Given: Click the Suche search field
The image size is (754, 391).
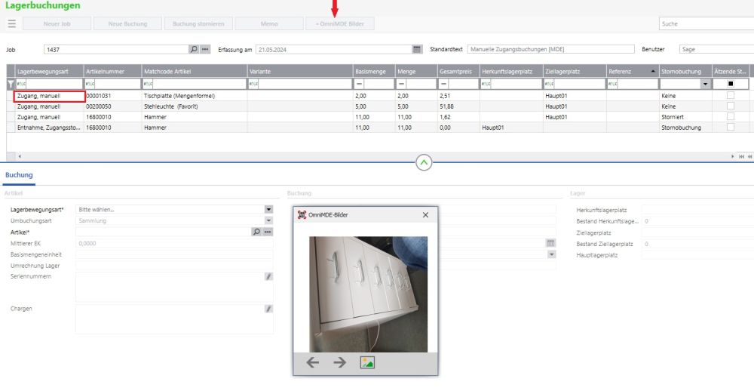Looking at the screenshot, I should 705,24.
